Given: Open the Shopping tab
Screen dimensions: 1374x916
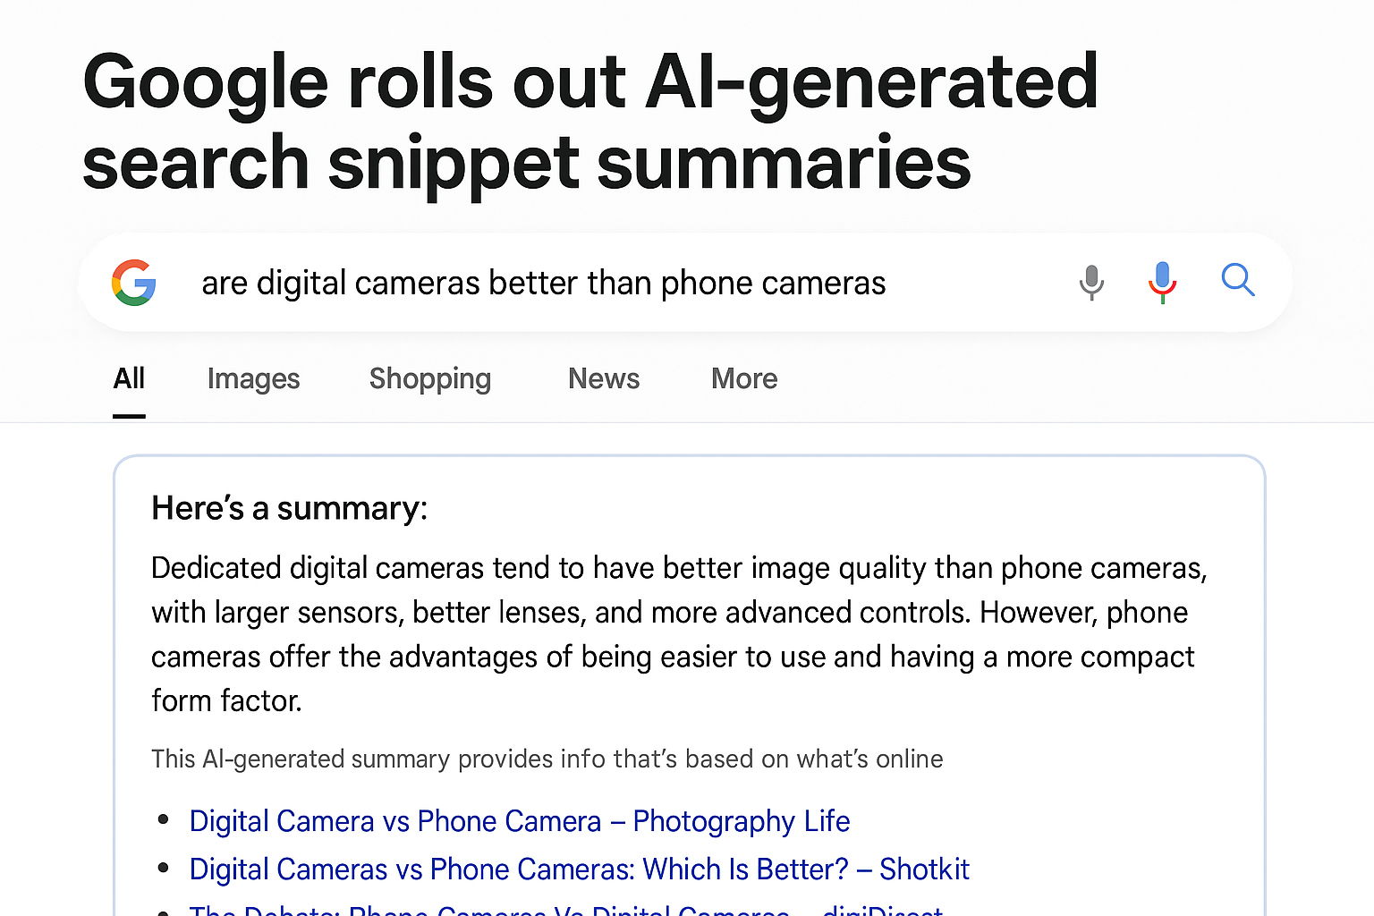Looking at the screenshot, I should click(429, 378).
